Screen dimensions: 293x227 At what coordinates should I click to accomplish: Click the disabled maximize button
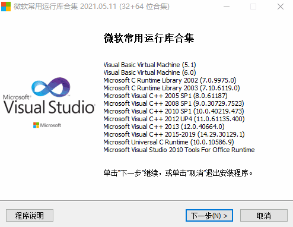[253, 7]
